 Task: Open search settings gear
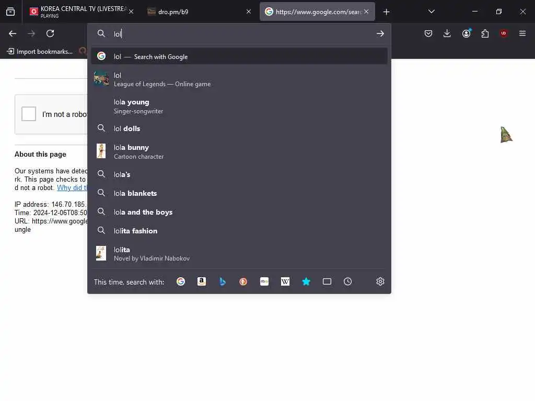click(380, 281)
